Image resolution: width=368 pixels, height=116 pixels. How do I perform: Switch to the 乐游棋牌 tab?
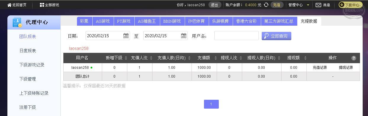click(220, 21)
